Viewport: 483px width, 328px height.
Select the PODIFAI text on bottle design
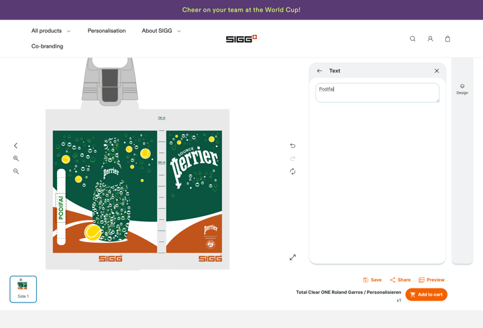(x=60, y=208)
